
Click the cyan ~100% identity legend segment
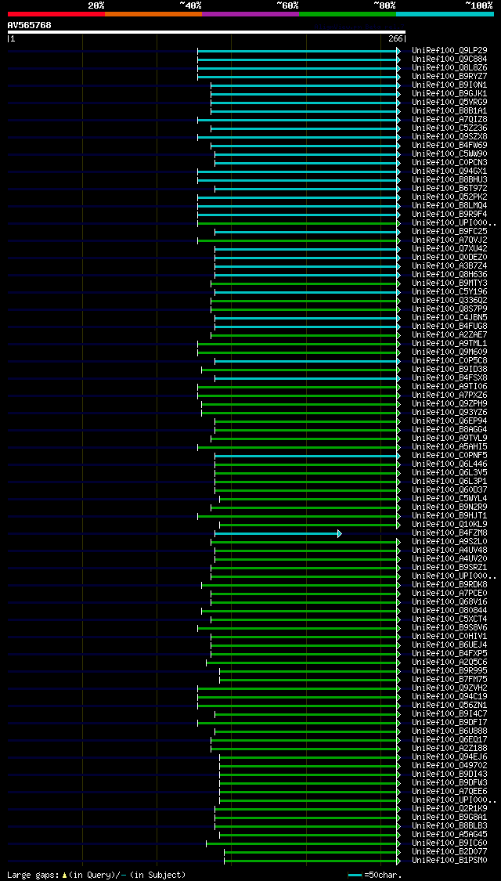pos(445,13)
